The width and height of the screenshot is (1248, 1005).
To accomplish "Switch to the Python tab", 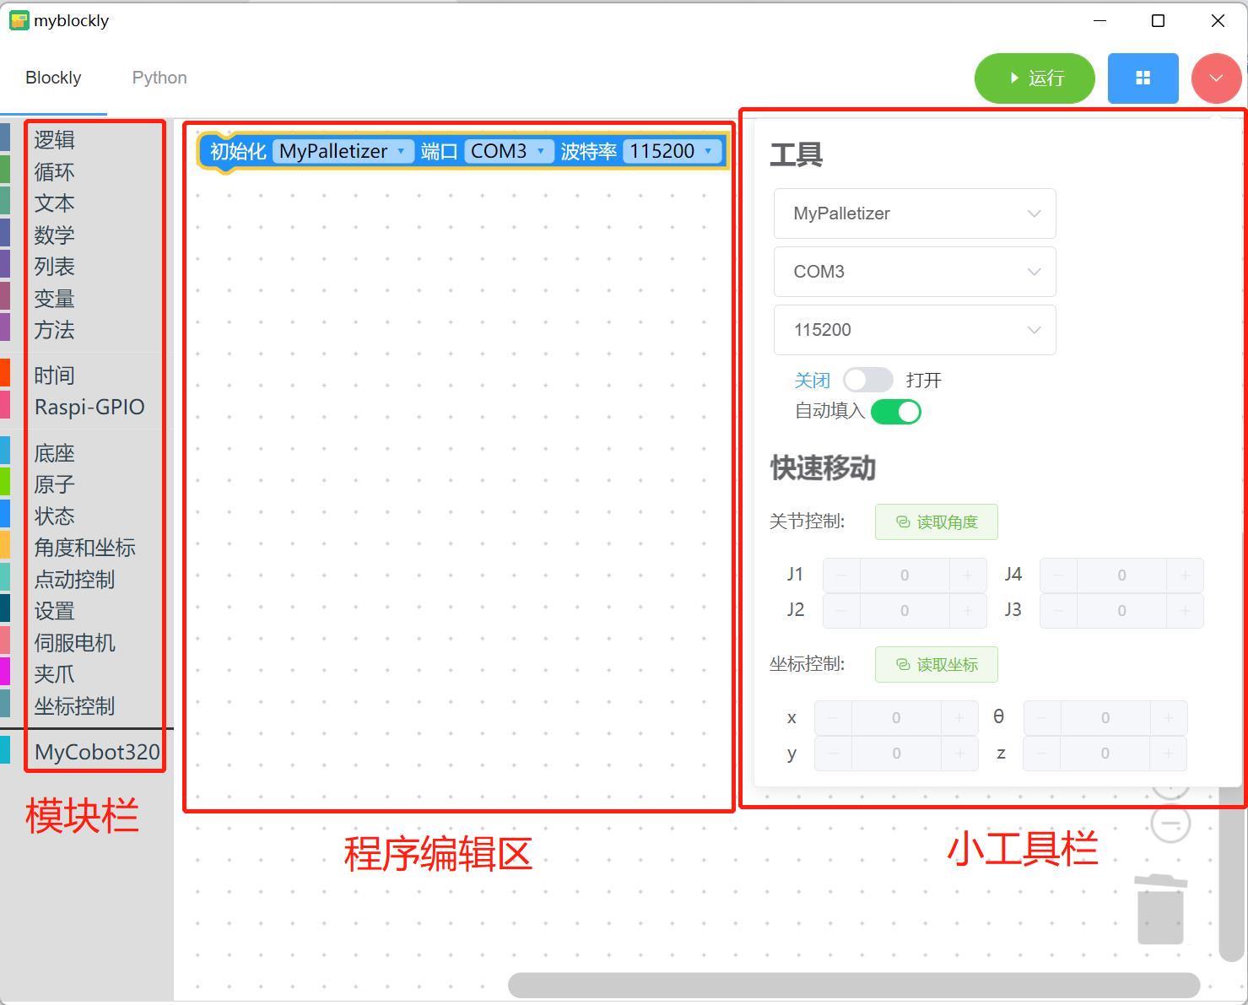I will point(159,77).
